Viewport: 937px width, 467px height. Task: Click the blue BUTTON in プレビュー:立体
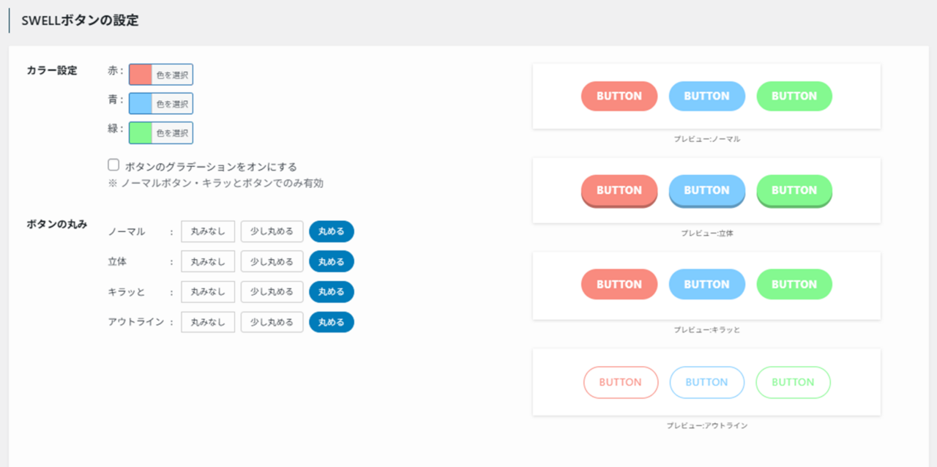[706, 190]
